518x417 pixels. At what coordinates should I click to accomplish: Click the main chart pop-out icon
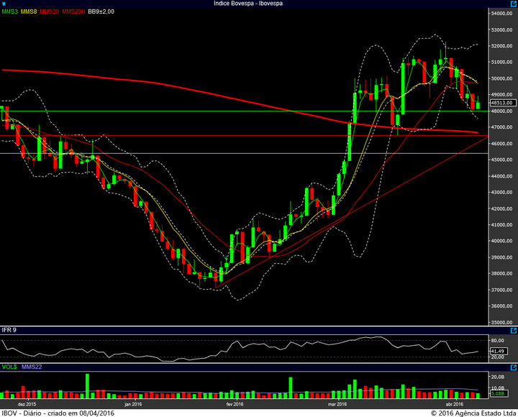point(514,4)
